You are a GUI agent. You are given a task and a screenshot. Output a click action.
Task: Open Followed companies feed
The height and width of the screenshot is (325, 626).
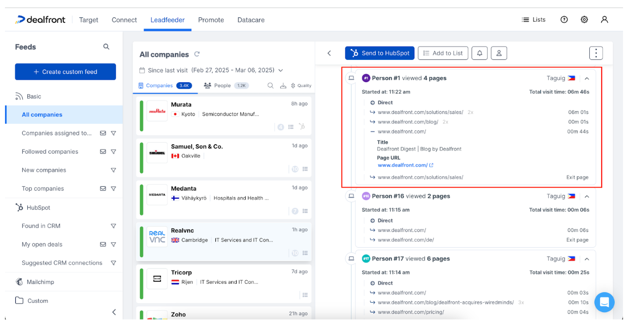point(50,152)
